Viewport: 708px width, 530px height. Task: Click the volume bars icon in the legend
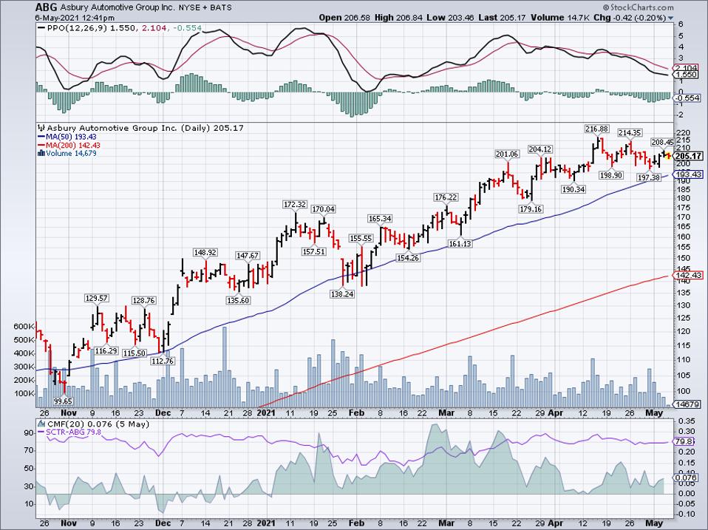(x=41, y=154)
